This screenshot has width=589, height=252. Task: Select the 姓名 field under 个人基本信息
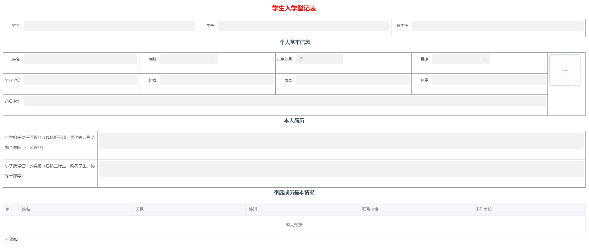80,59
